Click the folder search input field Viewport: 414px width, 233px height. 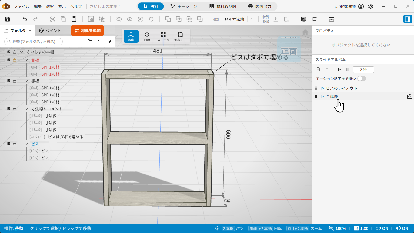coord(34,42)
